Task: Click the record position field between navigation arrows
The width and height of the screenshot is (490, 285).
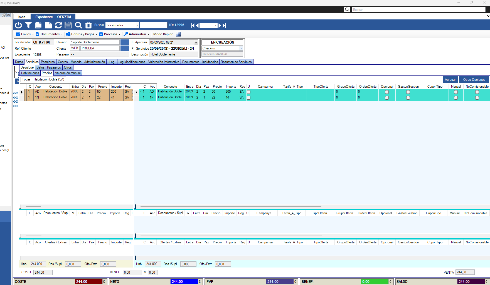Action: [208, 26]
